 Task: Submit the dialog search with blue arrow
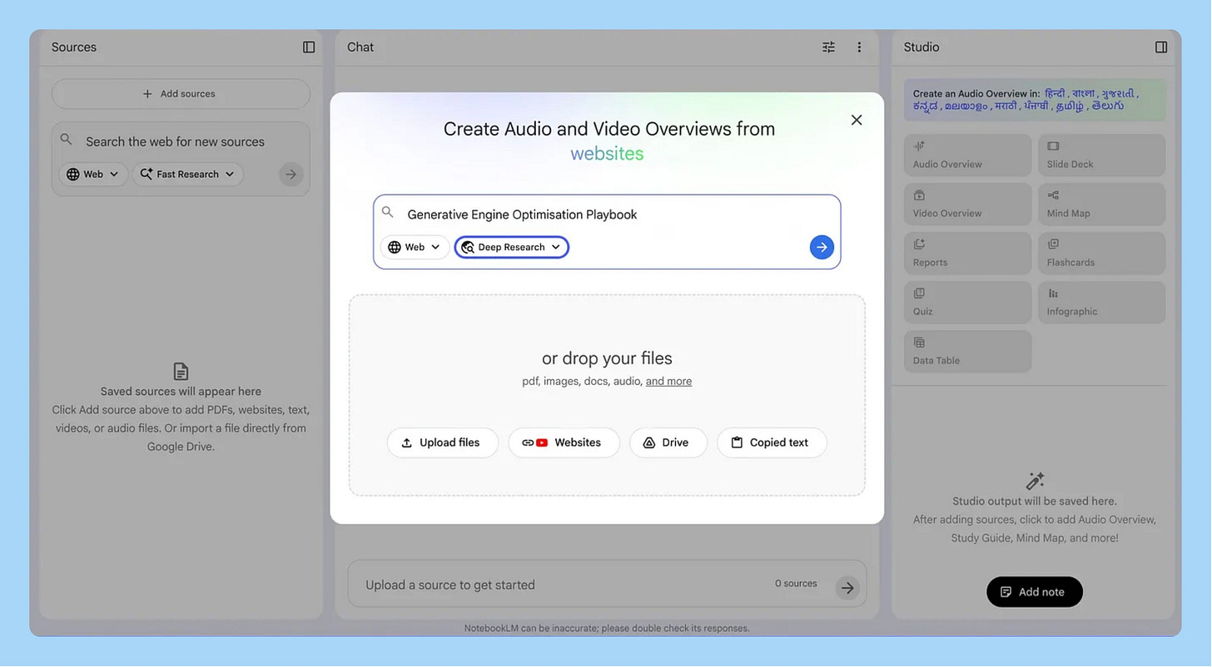point(822,247)
